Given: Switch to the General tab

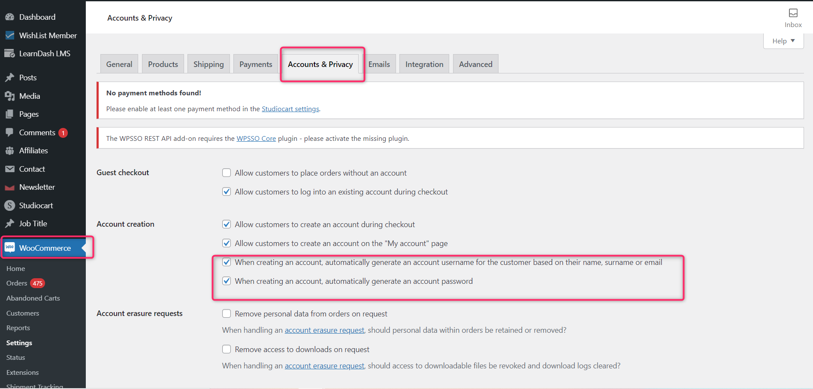Looking at the screenshot, I should coord(119,64).
